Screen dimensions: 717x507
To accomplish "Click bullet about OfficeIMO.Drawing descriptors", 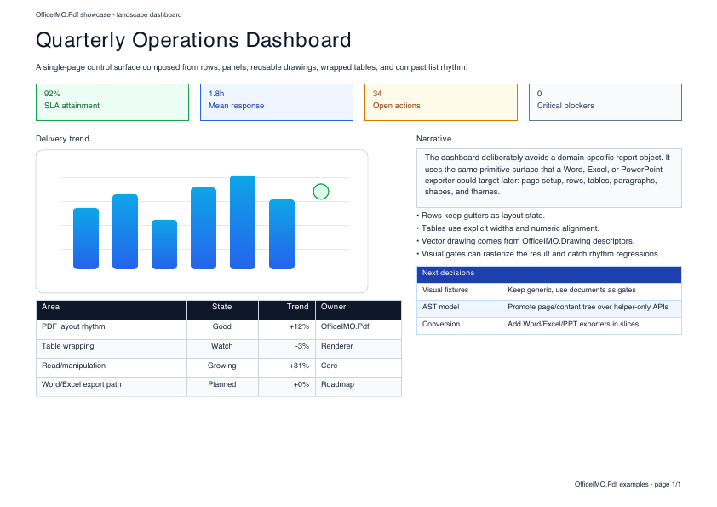I will (x=525, y=241).
